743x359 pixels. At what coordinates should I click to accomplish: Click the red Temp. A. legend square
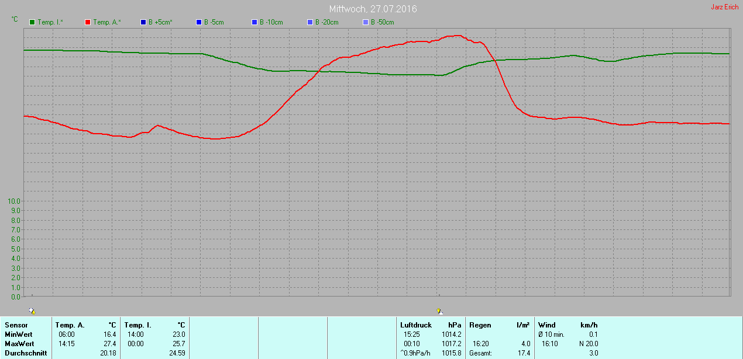click(88, 22)
